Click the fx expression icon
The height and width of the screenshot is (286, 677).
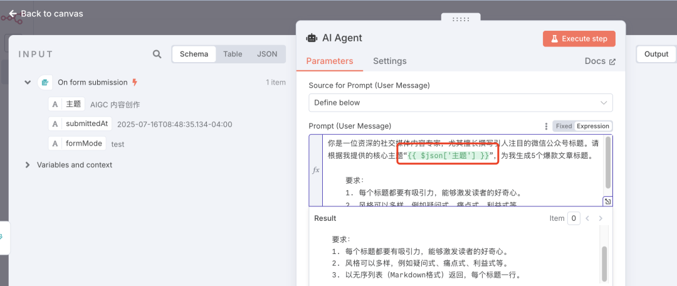point(315,170)
